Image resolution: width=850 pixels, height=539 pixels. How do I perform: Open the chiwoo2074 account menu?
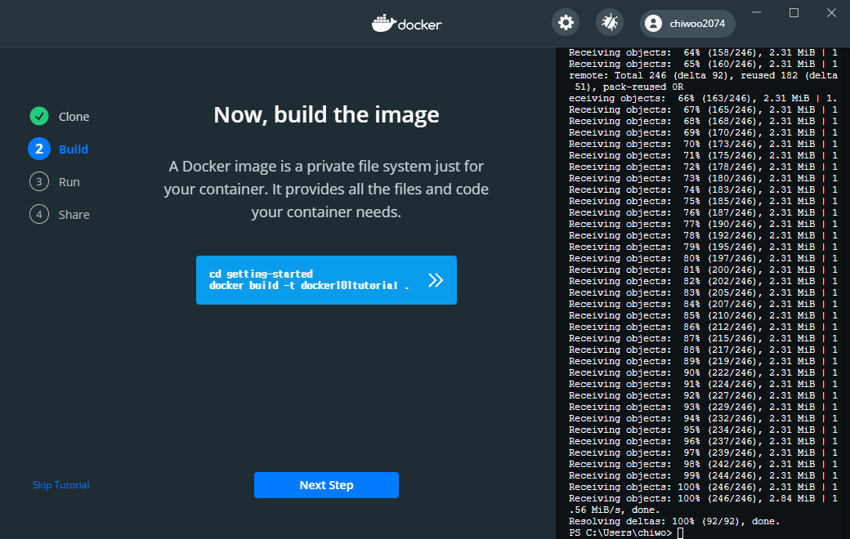pyautogui.click(x=687, y=24)
